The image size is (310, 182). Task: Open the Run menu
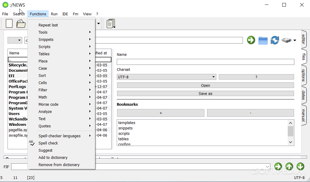click(54, 14)
